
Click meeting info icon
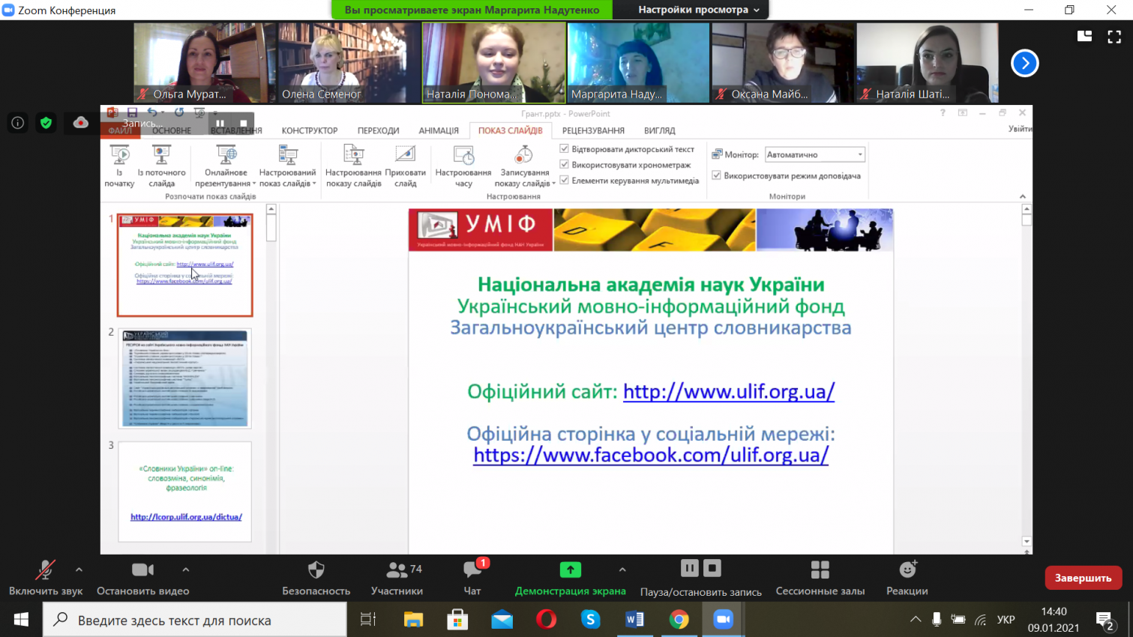18,123
